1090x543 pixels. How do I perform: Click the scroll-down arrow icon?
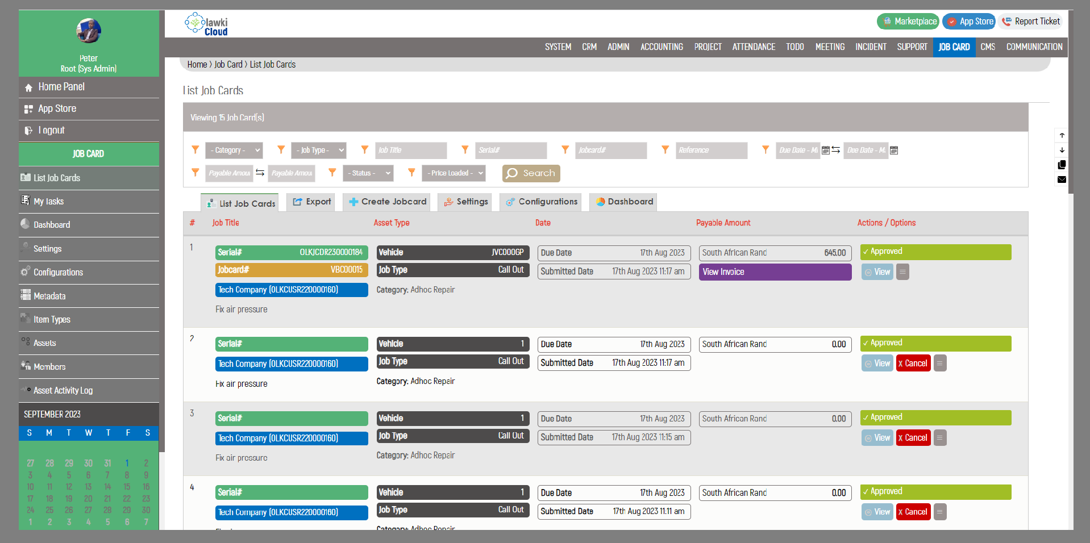click(x=1062, y=150)
